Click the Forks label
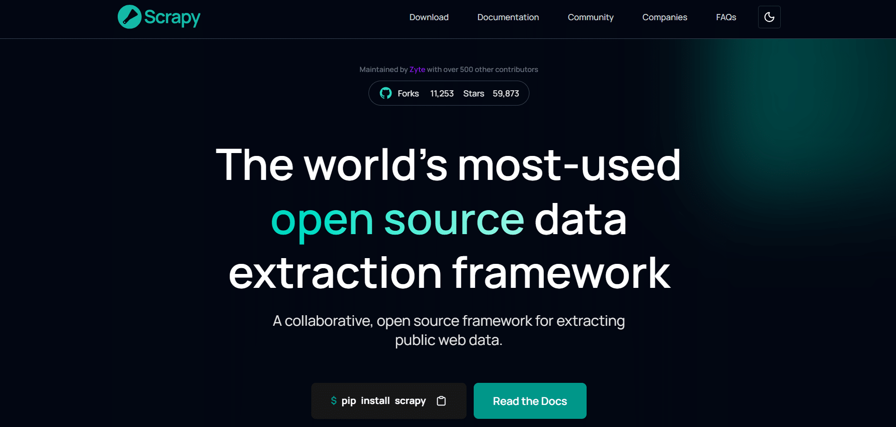The image size is (896, 427). [x=408, y=94]
